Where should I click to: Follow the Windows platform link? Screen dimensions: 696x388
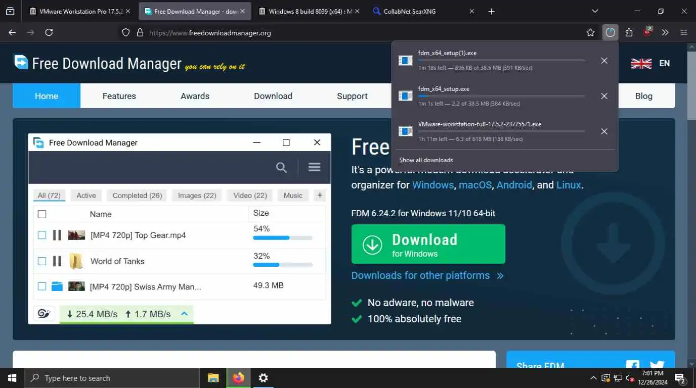pos(433,185)
